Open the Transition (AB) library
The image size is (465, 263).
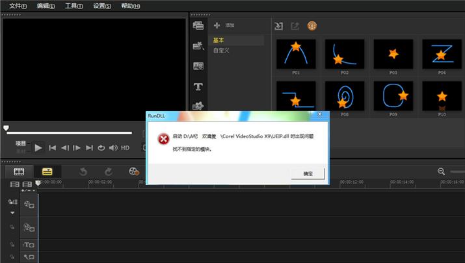point(198,66)
